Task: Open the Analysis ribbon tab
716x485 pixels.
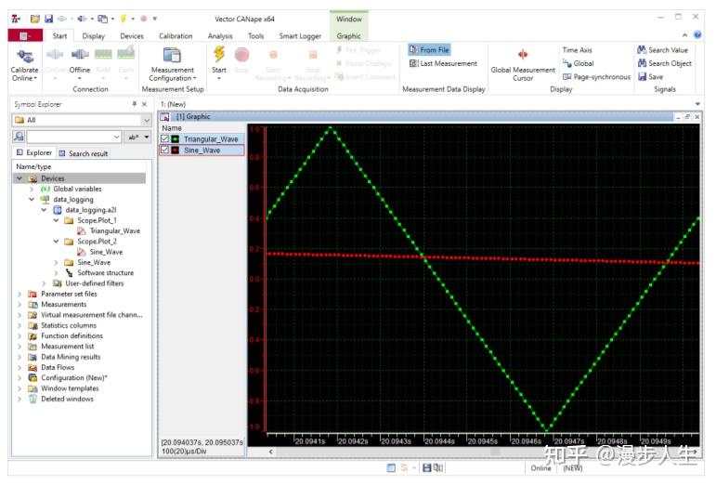Action: tap(220, 36)
